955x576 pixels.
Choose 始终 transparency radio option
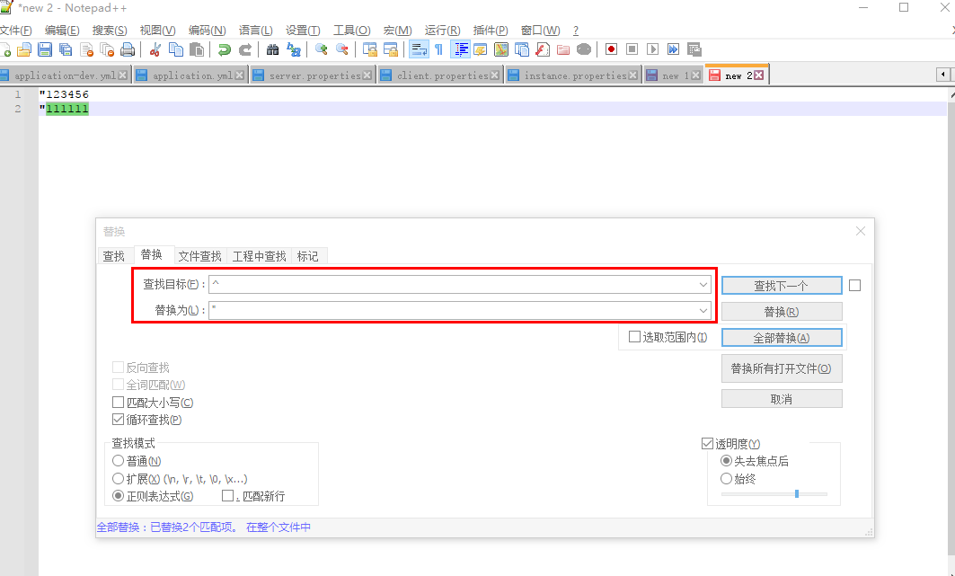coord(726,479)
